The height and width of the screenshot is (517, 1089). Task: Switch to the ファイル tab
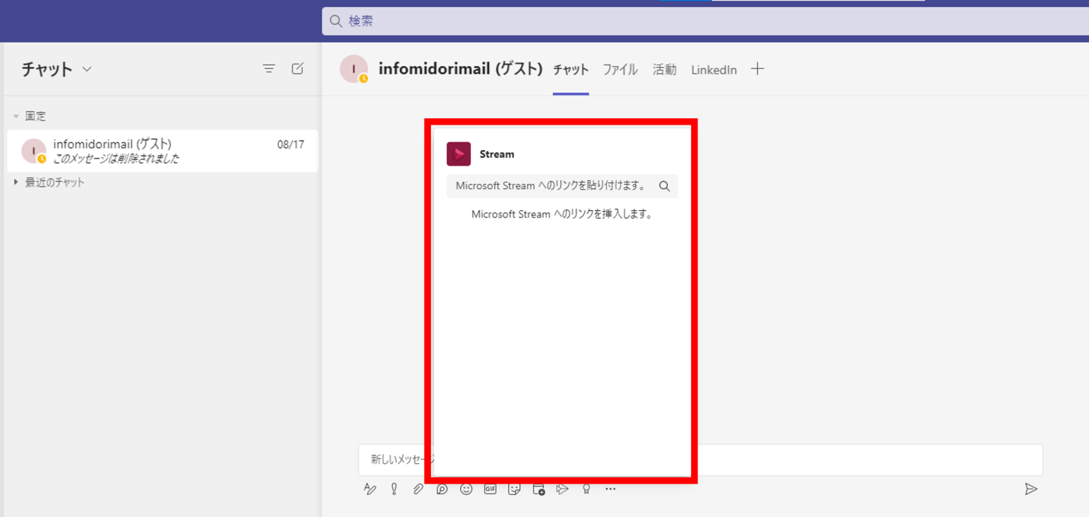click(x=620, y=69)
